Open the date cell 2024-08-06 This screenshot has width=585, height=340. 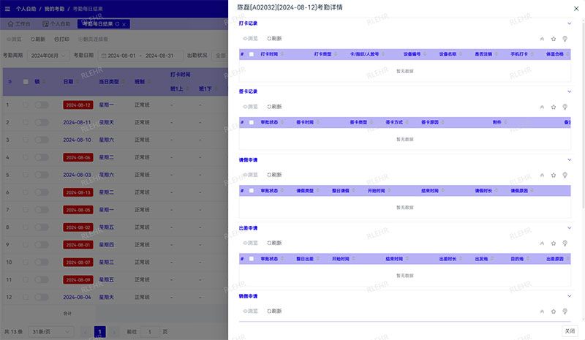tap(78, 157)
